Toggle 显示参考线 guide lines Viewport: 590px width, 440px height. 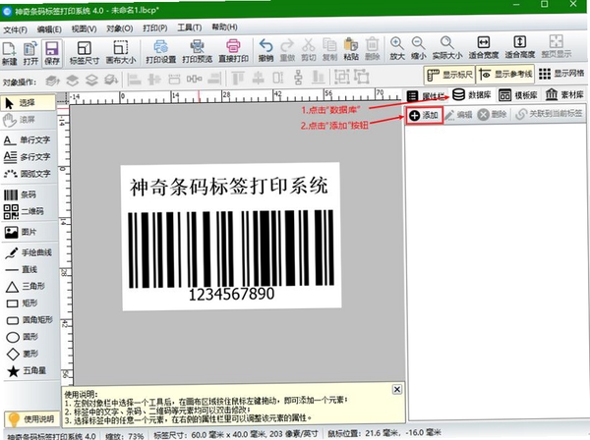click(x=505, y=74)
